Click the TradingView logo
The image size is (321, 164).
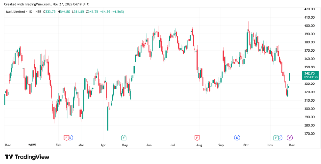(27, 157)
